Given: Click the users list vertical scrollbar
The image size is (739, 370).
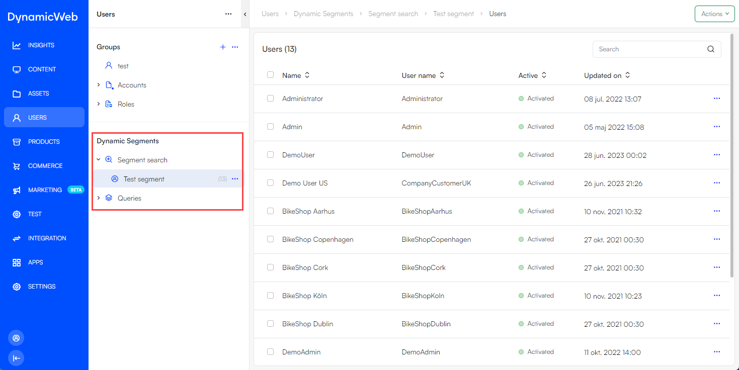Looking at the screenshot, I should (732, 156).
